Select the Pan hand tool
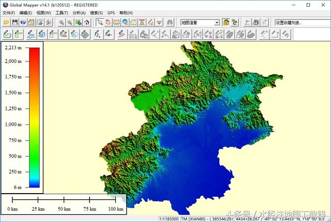This screenshot has height=222, width=331. [x=108, y=22]
